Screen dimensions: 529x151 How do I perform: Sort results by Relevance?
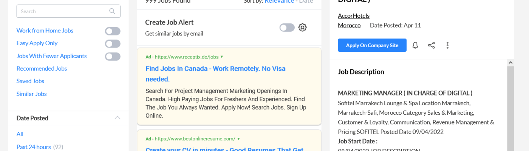tap(279, 2)
